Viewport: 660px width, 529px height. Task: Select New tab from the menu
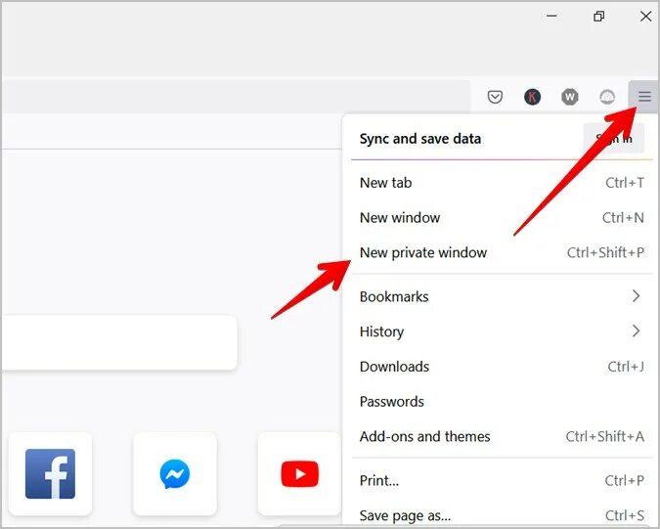[x=502, y=183]
